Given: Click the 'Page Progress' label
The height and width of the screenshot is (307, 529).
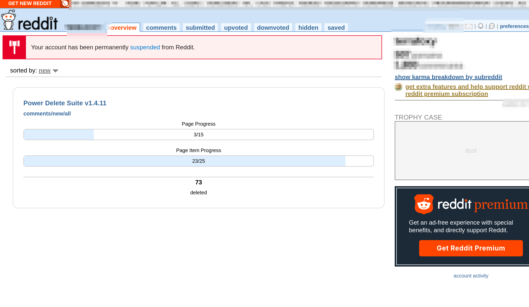Looking at the screenshot, I should [x=198, y=124].
